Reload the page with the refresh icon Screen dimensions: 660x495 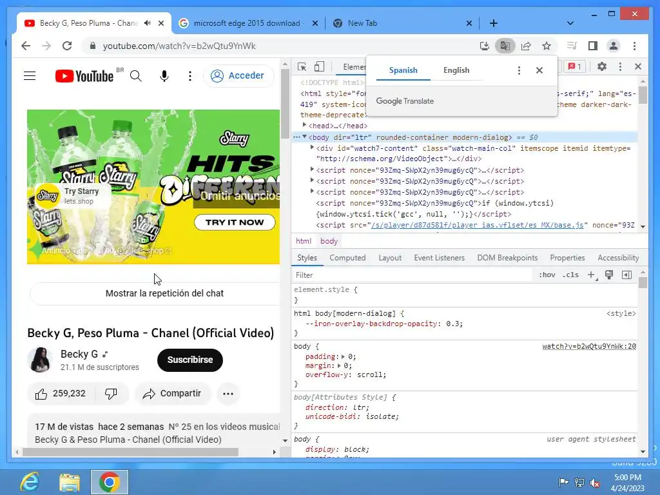(x=67, y=46)
